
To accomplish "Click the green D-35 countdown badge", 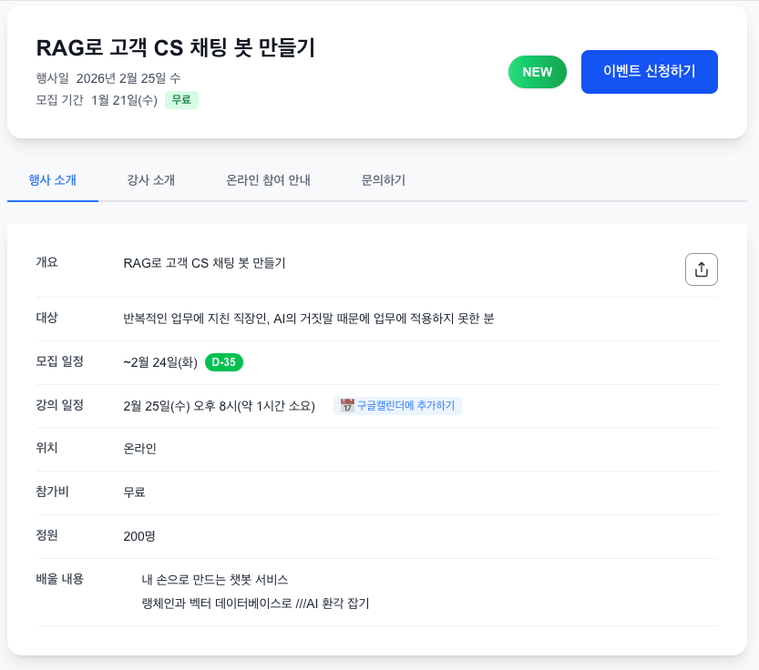I will (224, 362).
